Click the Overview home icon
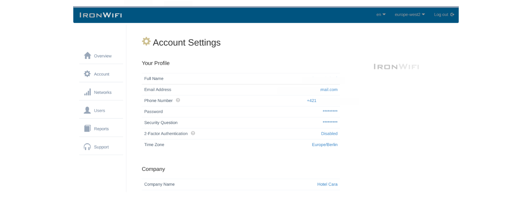 pyautogui.click(x=87, y=56)
